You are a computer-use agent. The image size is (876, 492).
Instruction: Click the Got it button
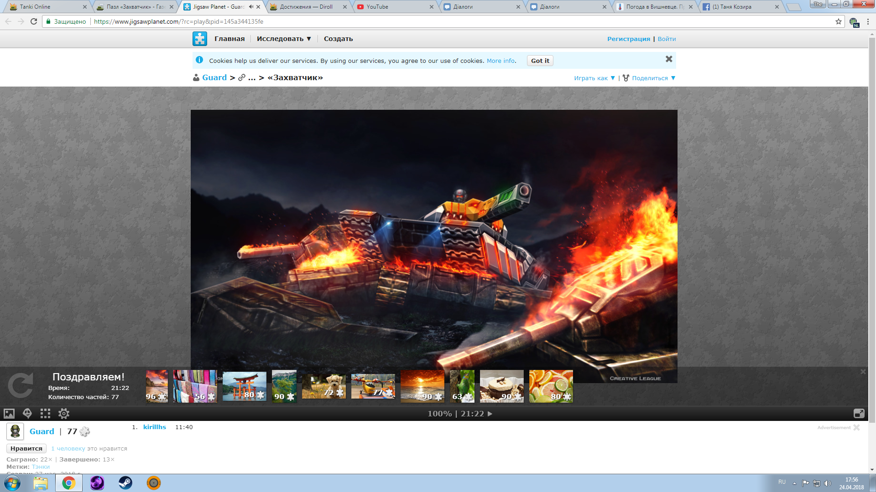(x=540, y=61)
